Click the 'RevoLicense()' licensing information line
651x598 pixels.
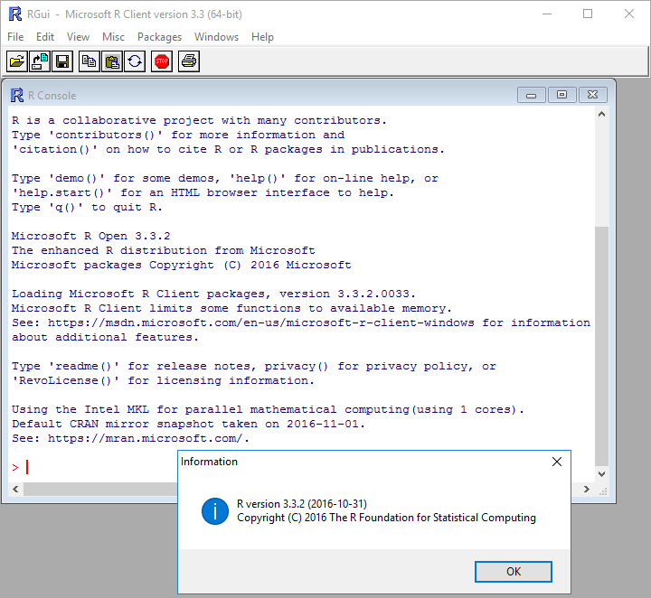coord(163,380)
